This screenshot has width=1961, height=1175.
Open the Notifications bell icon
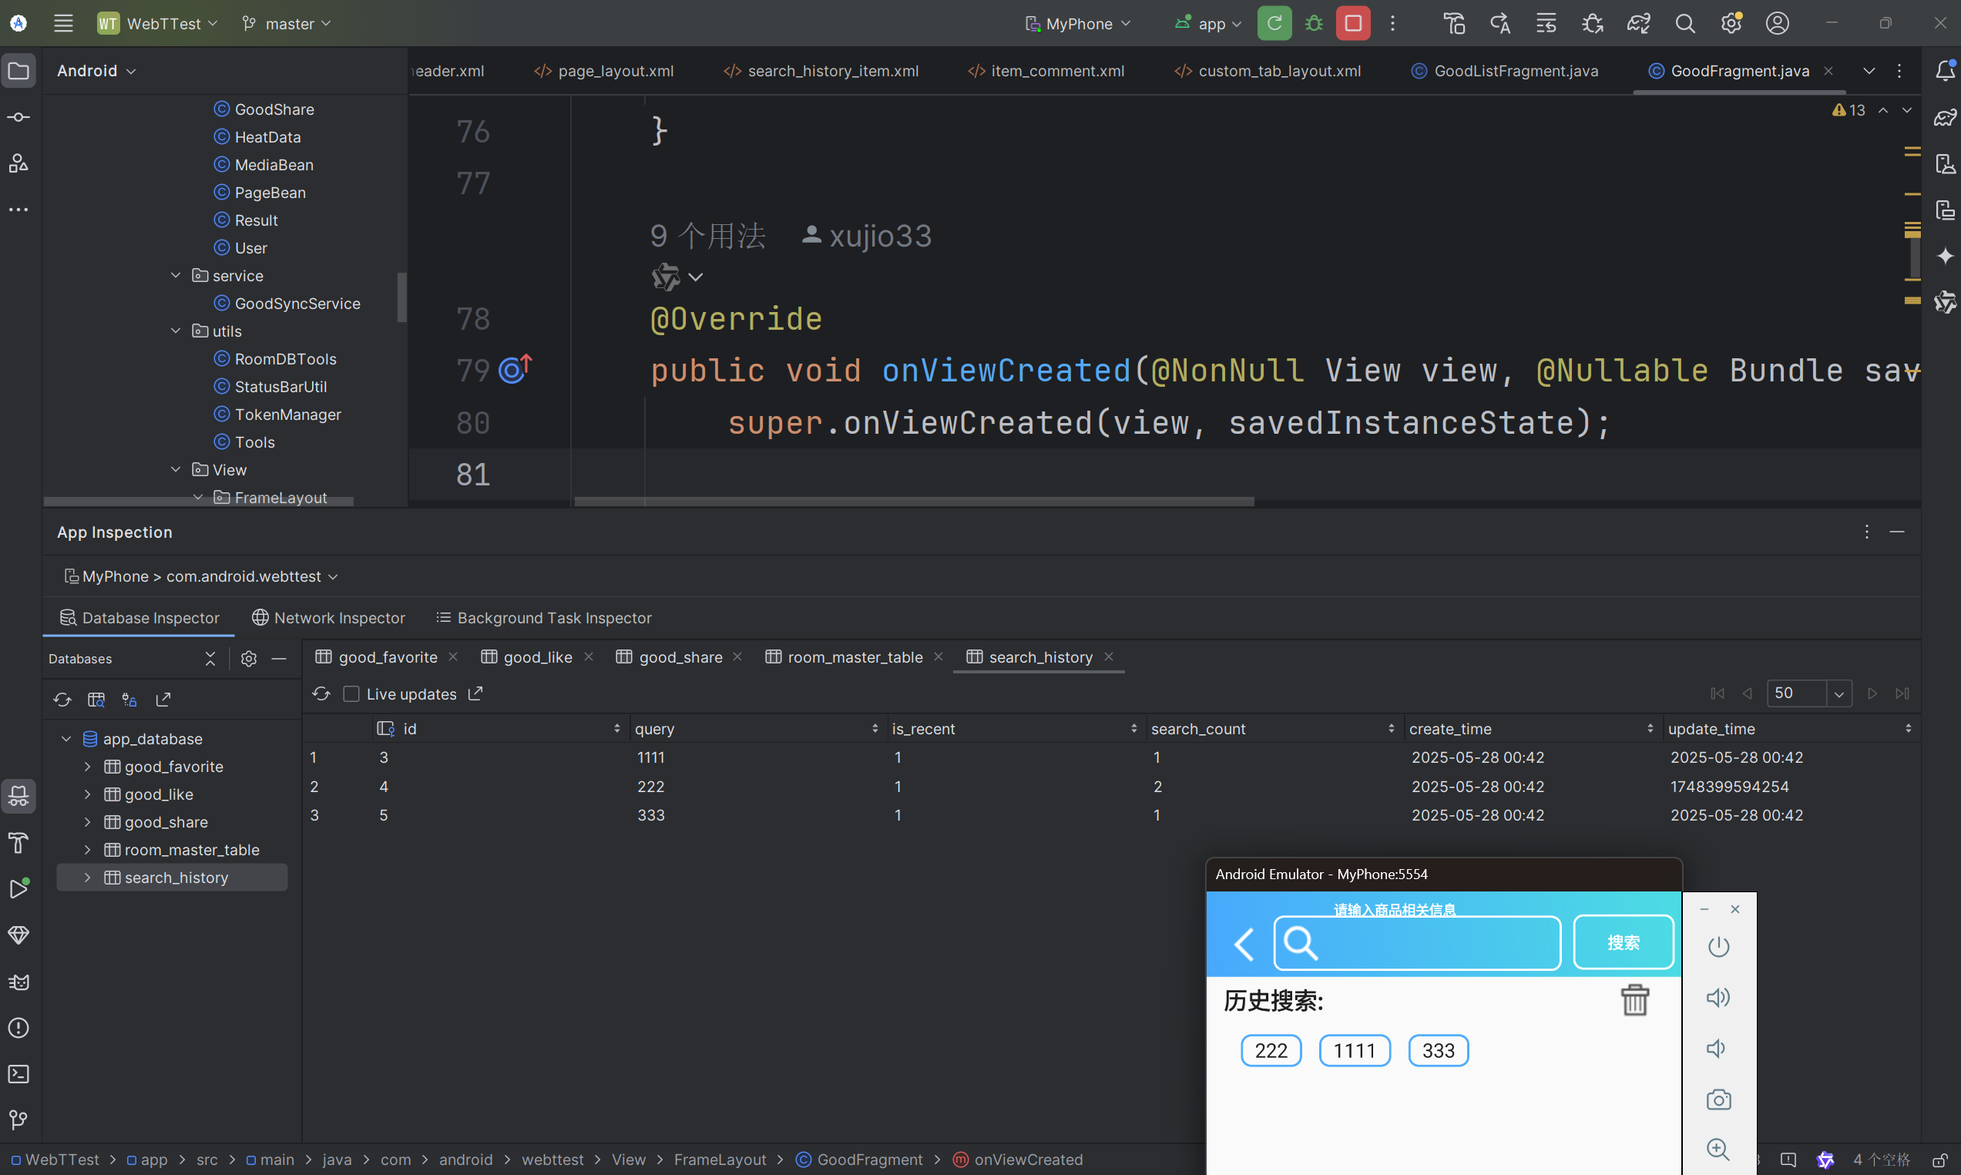click(1944, 70)
